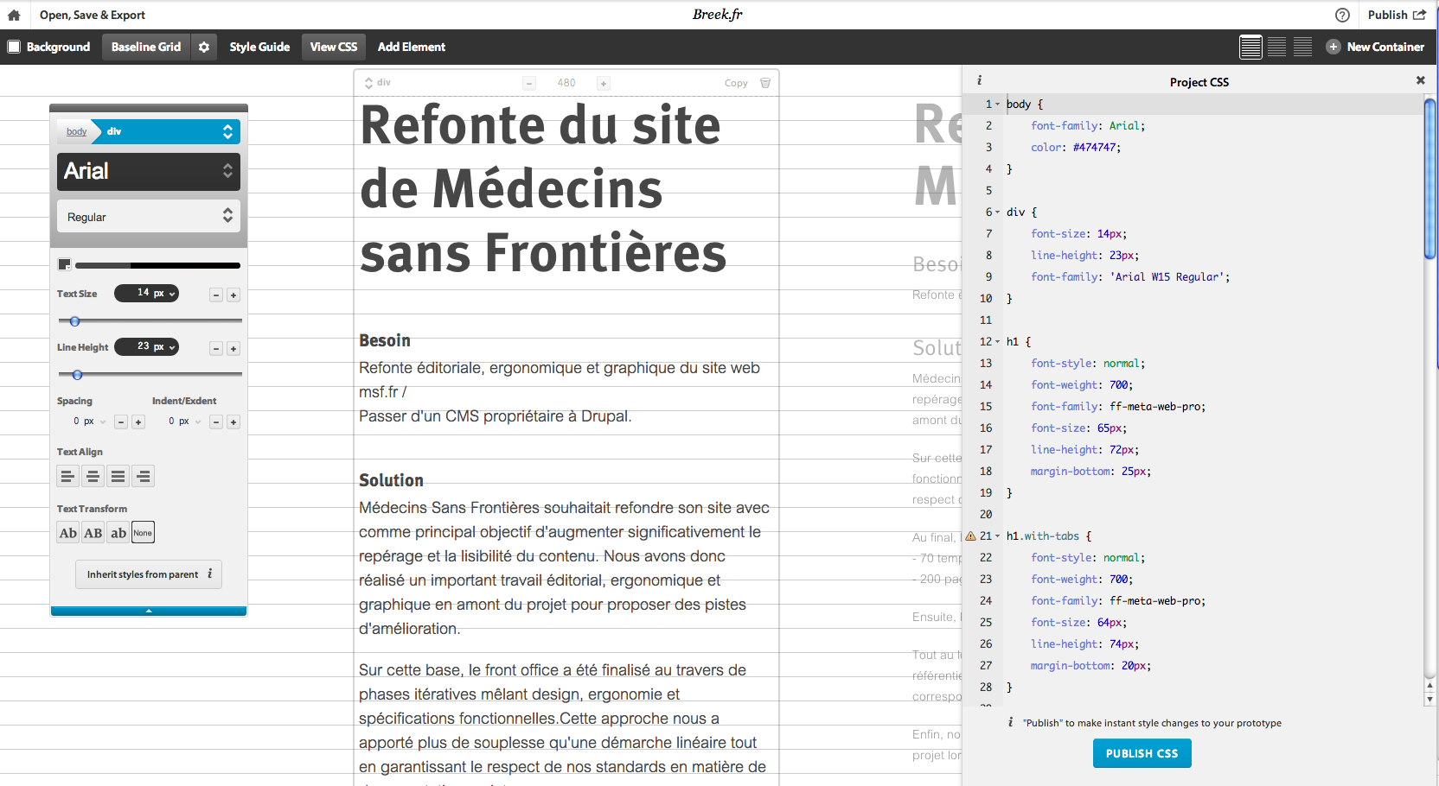The height and width of the screenshot is (786, 1439).
Task: Open the Regular font weight dropdown
Action: 149,217
